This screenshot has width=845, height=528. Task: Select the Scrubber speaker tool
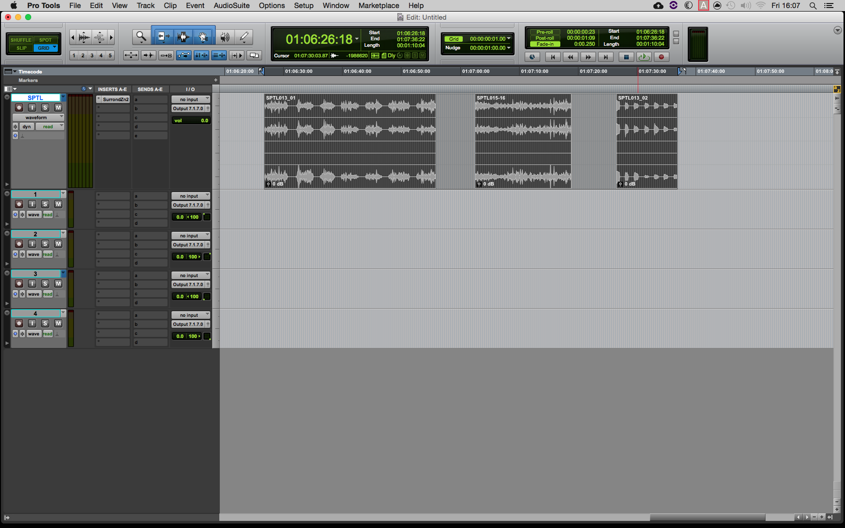(x=225, y=37)
